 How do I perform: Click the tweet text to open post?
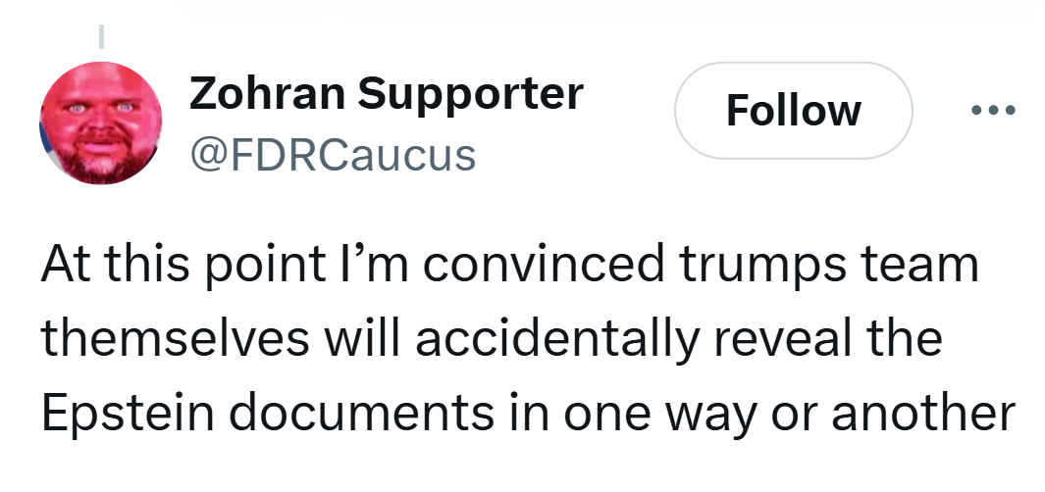coord(510,339)
